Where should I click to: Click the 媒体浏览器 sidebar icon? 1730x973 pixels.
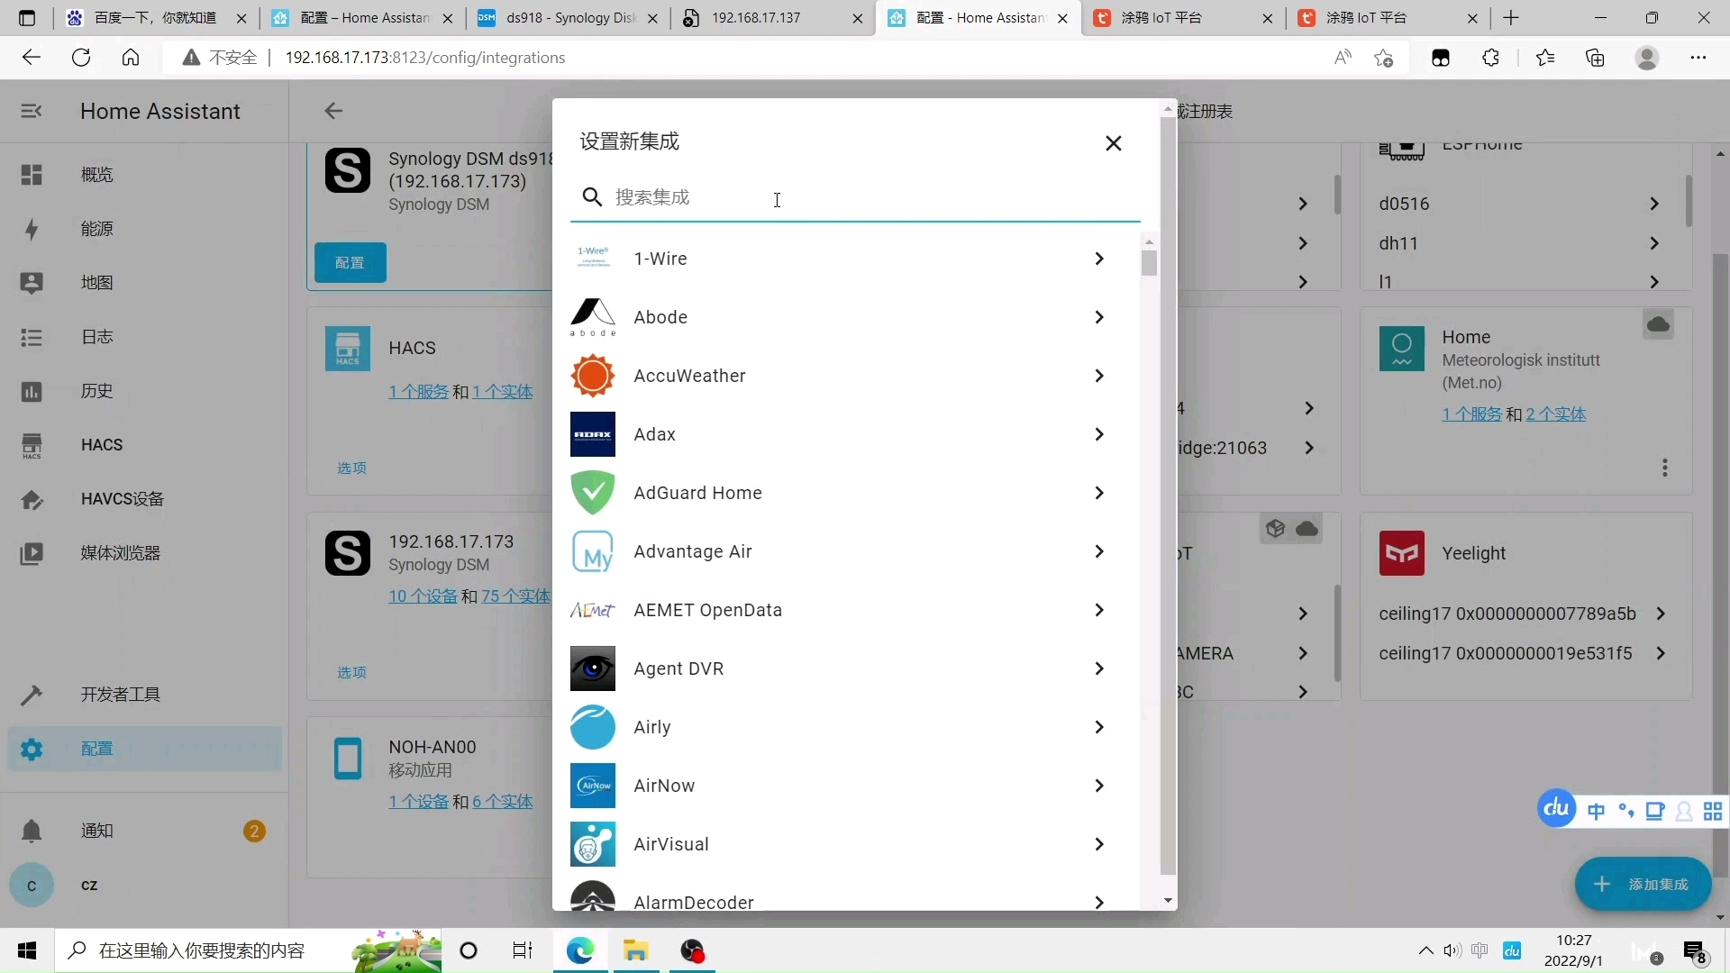coord(32,553)
